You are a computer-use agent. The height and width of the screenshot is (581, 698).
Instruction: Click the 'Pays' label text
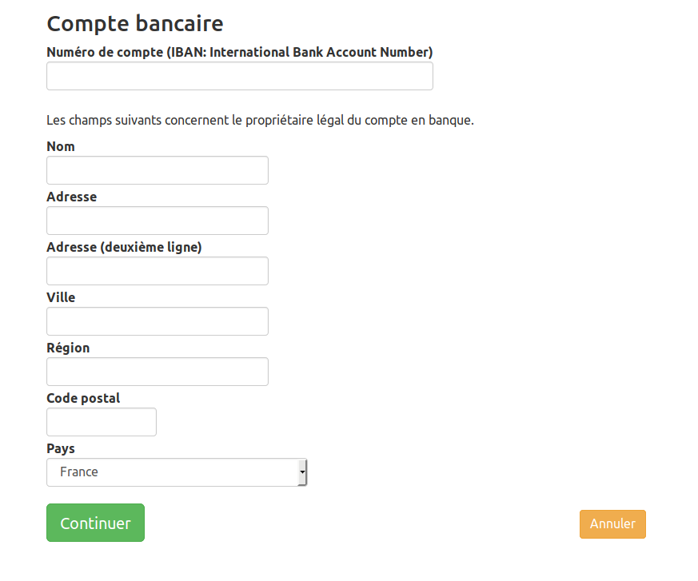61,448
